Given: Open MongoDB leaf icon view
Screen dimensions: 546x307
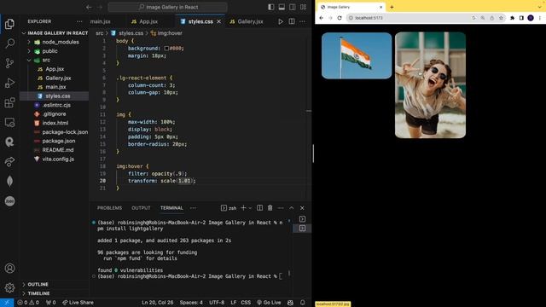Looking at the screenshot, I should [x=9, y=181].
